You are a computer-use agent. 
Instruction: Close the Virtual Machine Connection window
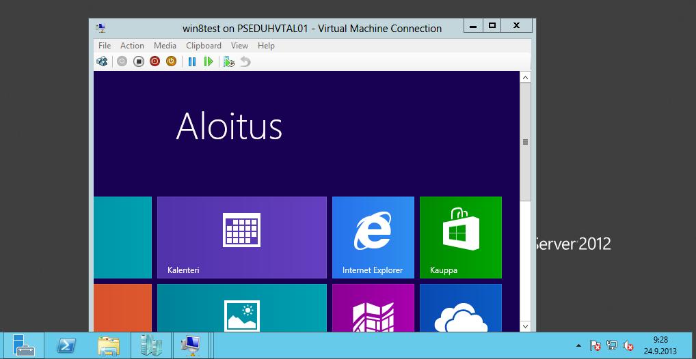(x=516, y=26)
